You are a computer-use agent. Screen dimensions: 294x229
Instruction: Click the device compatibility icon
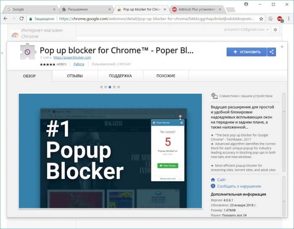(x=214, y=96)
